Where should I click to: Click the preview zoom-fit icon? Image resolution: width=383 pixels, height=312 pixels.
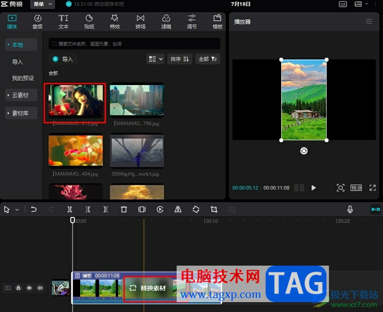[x=341, y=188]
